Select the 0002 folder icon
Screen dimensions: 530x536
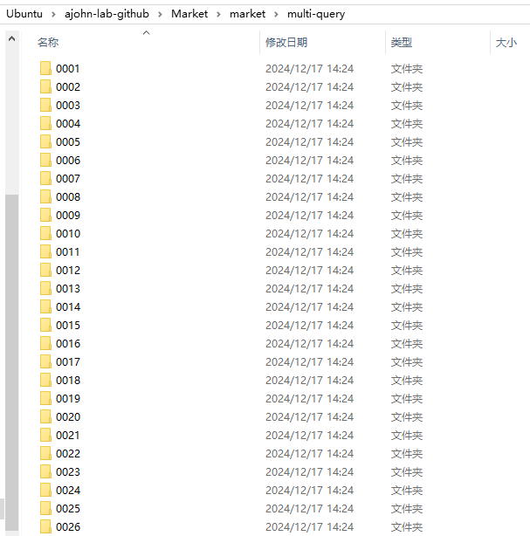point(45,86)
